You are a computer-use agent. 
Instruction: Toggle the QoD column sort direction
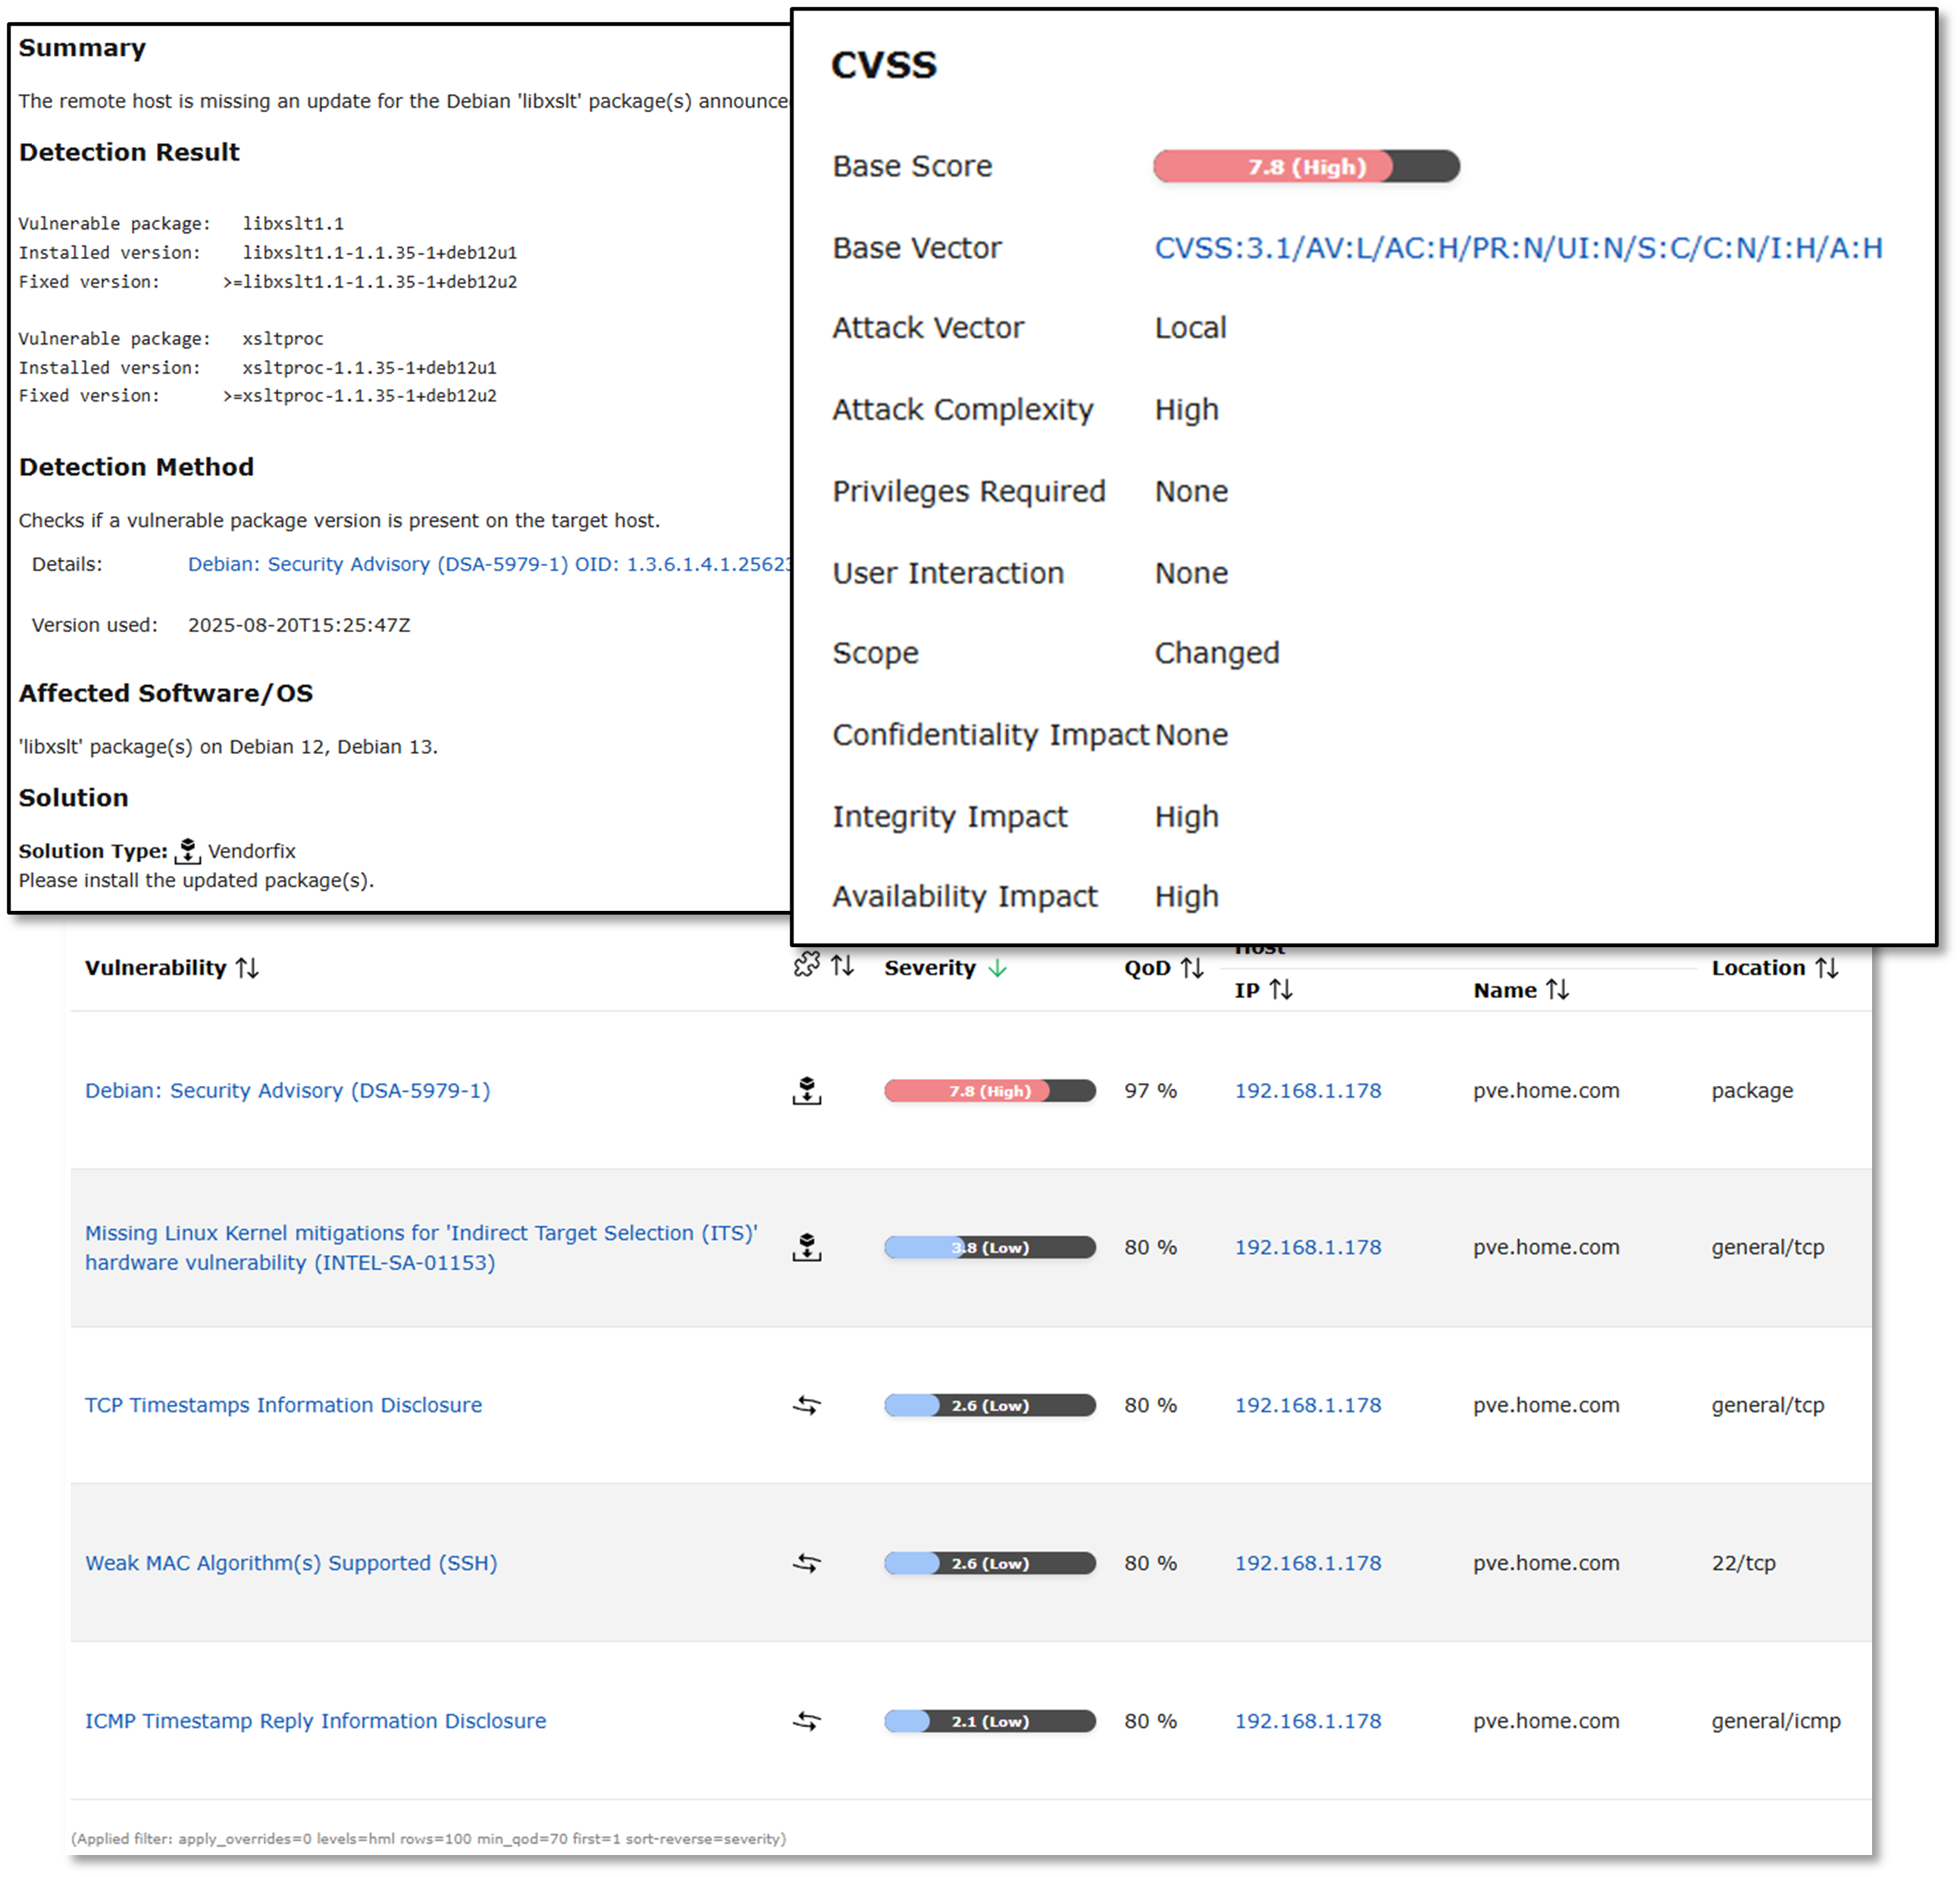point(1191,967)
